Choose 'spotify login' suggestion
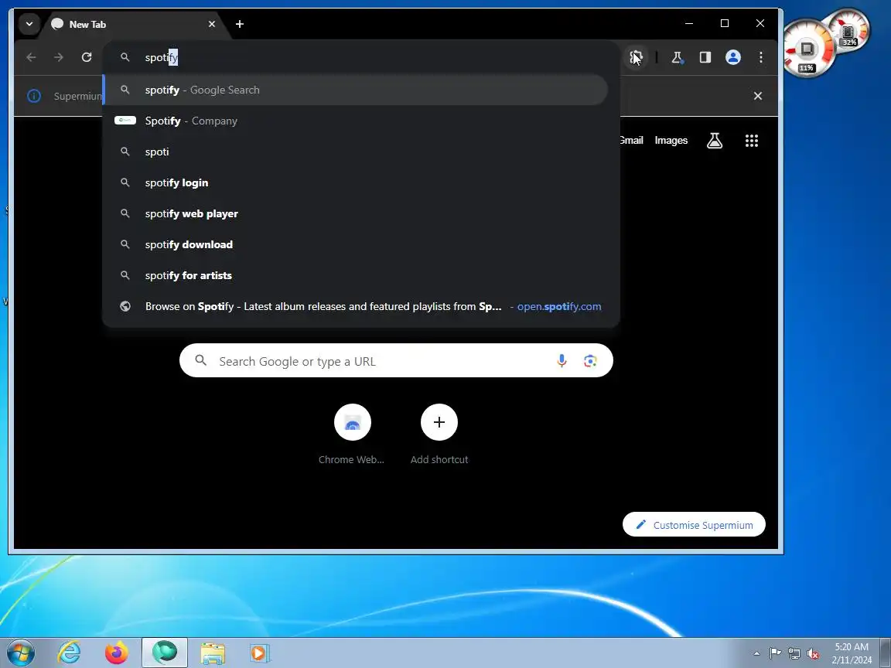Screen dimensions: 891x668 pos(356,183)
